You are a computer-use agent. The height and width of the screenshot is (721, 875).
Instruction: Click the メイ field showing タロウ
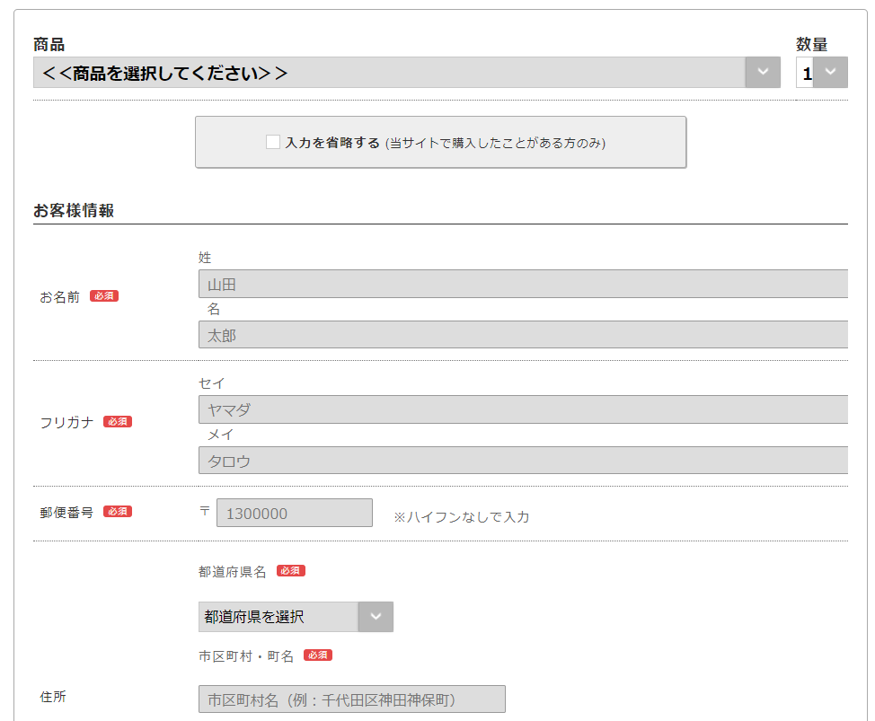[521, 461]
